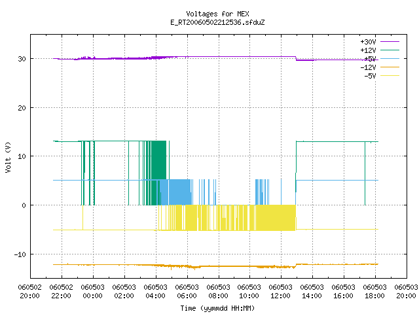Click the y-axis tick label 0
The image size is (419, 314).
click(24, 205)
